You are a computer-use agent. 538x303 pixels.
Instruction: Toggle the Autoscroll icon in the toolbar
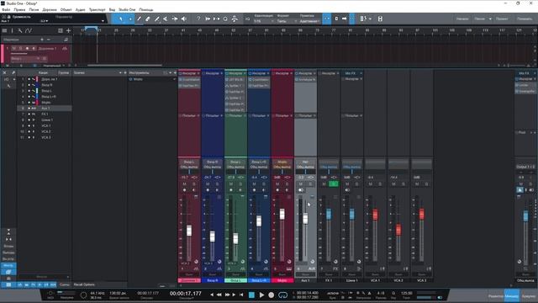coord(344,19)
